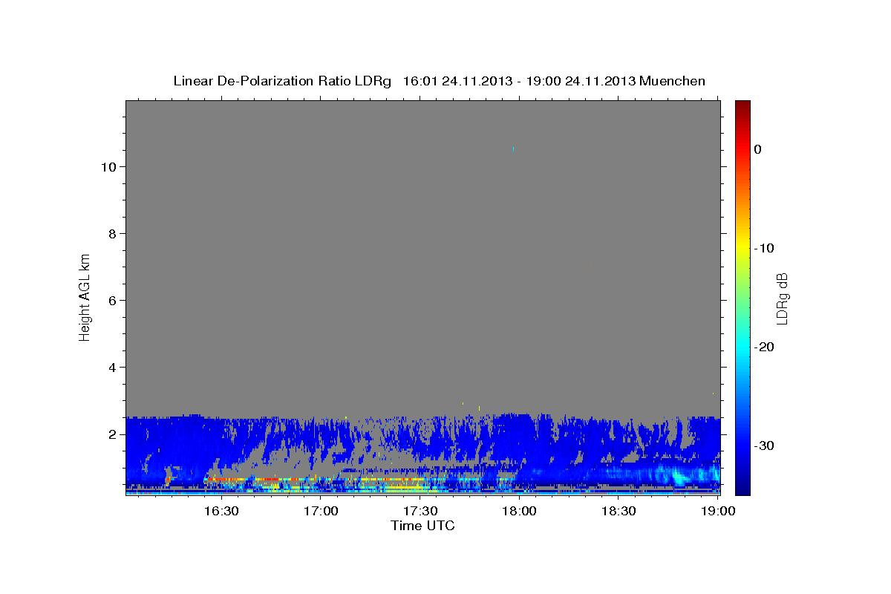Click the height tick label 6
The height and width of the screenshot is (594, 891).
pyautogui.click(x=111, y=301)
